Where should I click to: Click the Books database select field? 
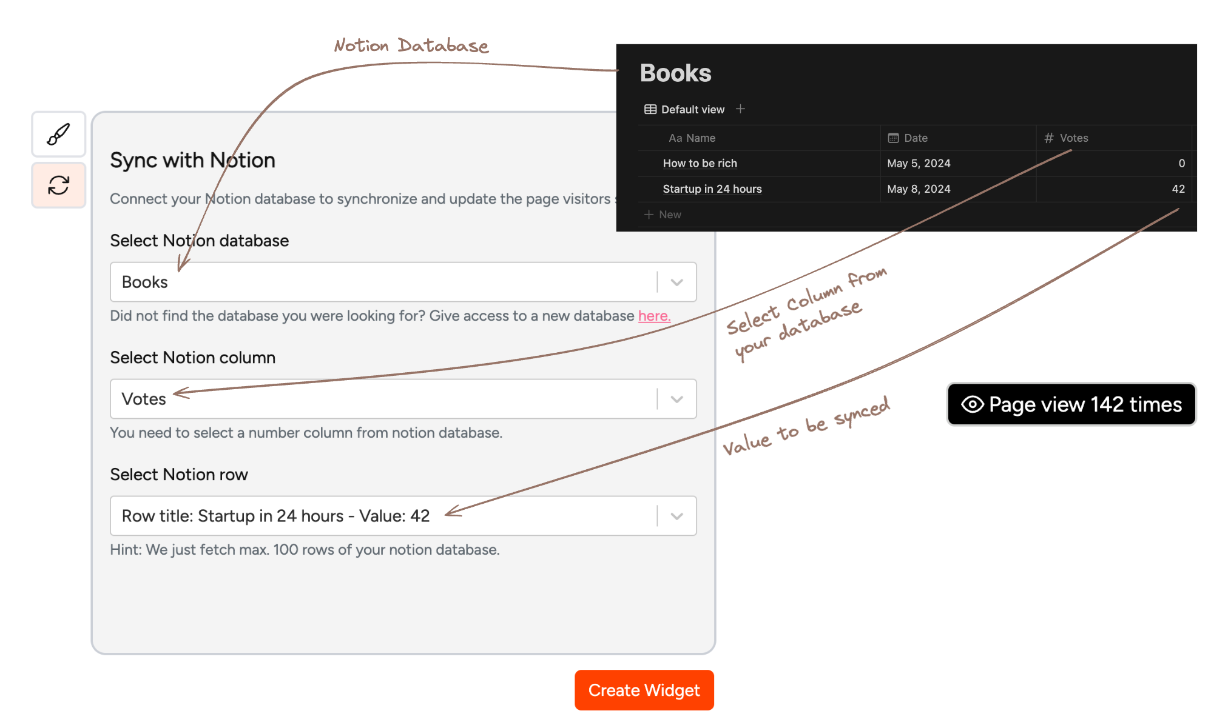pyautogui.click(x=382, y=282)
